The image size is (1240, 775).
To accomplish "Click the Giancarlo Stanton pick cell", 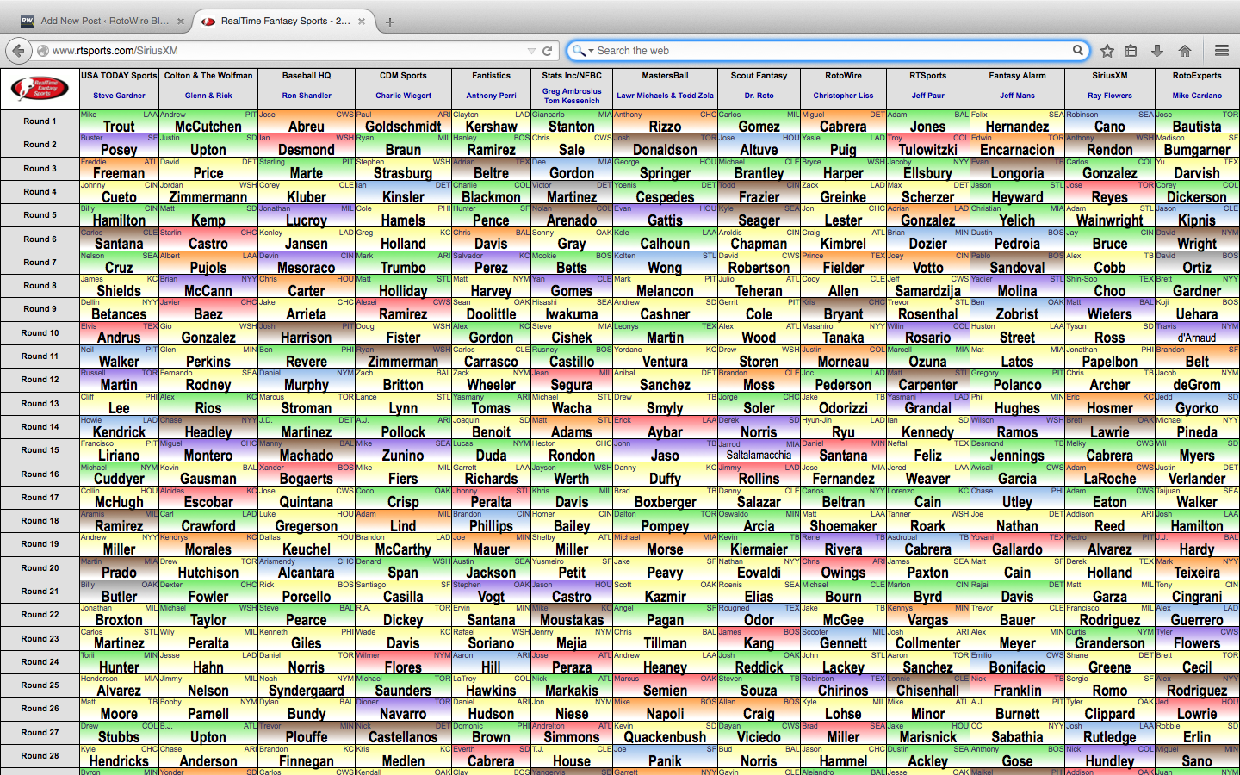I will (x=572, y=121).
